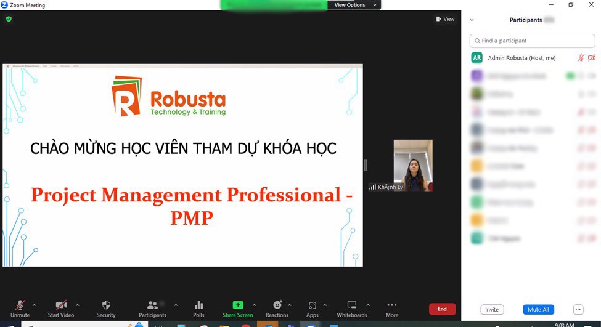Screen dimensions: 601x327
Task: Click the Invite button
Action: [492, 309]
